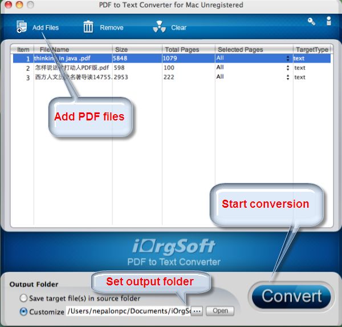
Task: Click the Convert button
Action: tap(291, 296)
